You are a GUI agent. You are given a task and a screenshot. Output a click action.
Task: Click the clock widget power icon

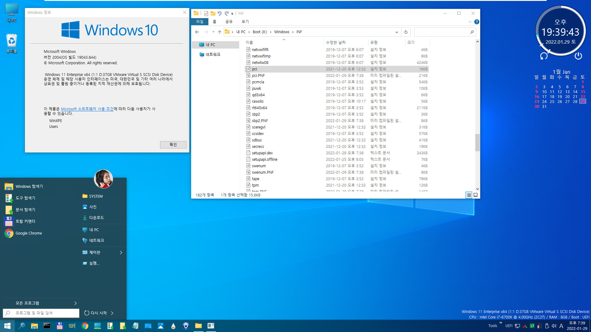[578, 56]
